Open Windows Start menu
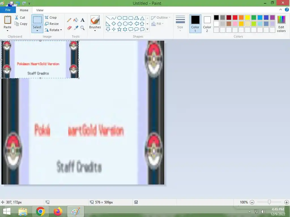This screenshot has height=217, width=290. [x=7, y=211]
